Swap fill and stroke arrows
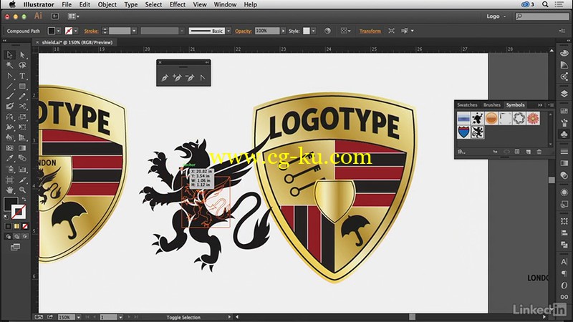This screenshot has height=322, width=573. [x=24, y=200]
